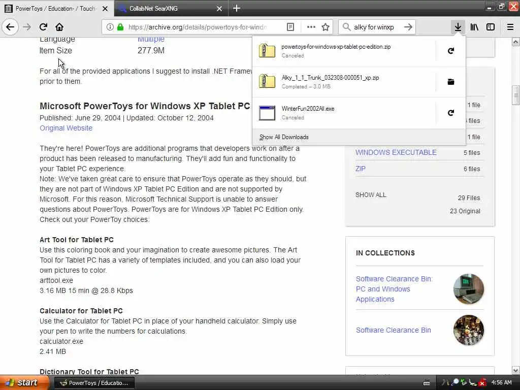Viewport: 520px width, 390px height.
Task: Click the vertical scrollbar thumb
Action: [515, 95]
